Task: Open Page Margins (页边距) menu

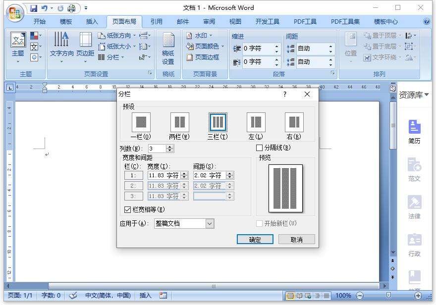Action: [x=85, y=47]
